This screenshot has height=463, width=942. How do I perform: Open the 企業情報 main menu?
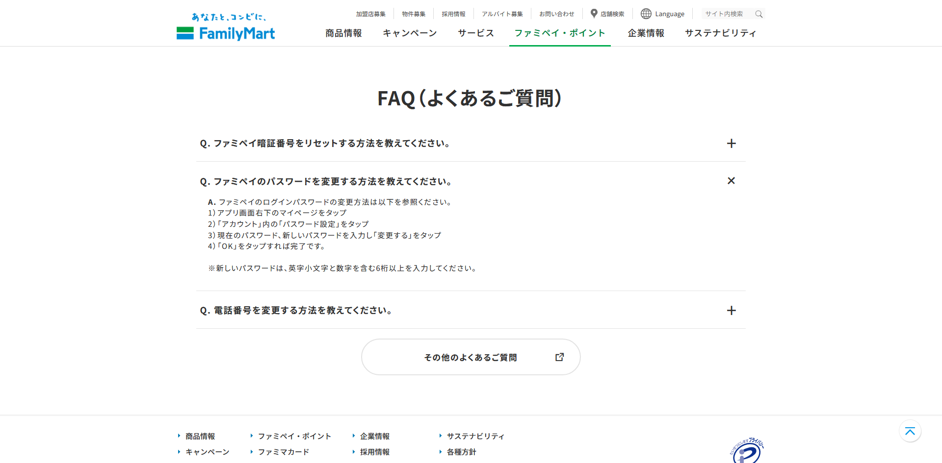coord(646,33)
